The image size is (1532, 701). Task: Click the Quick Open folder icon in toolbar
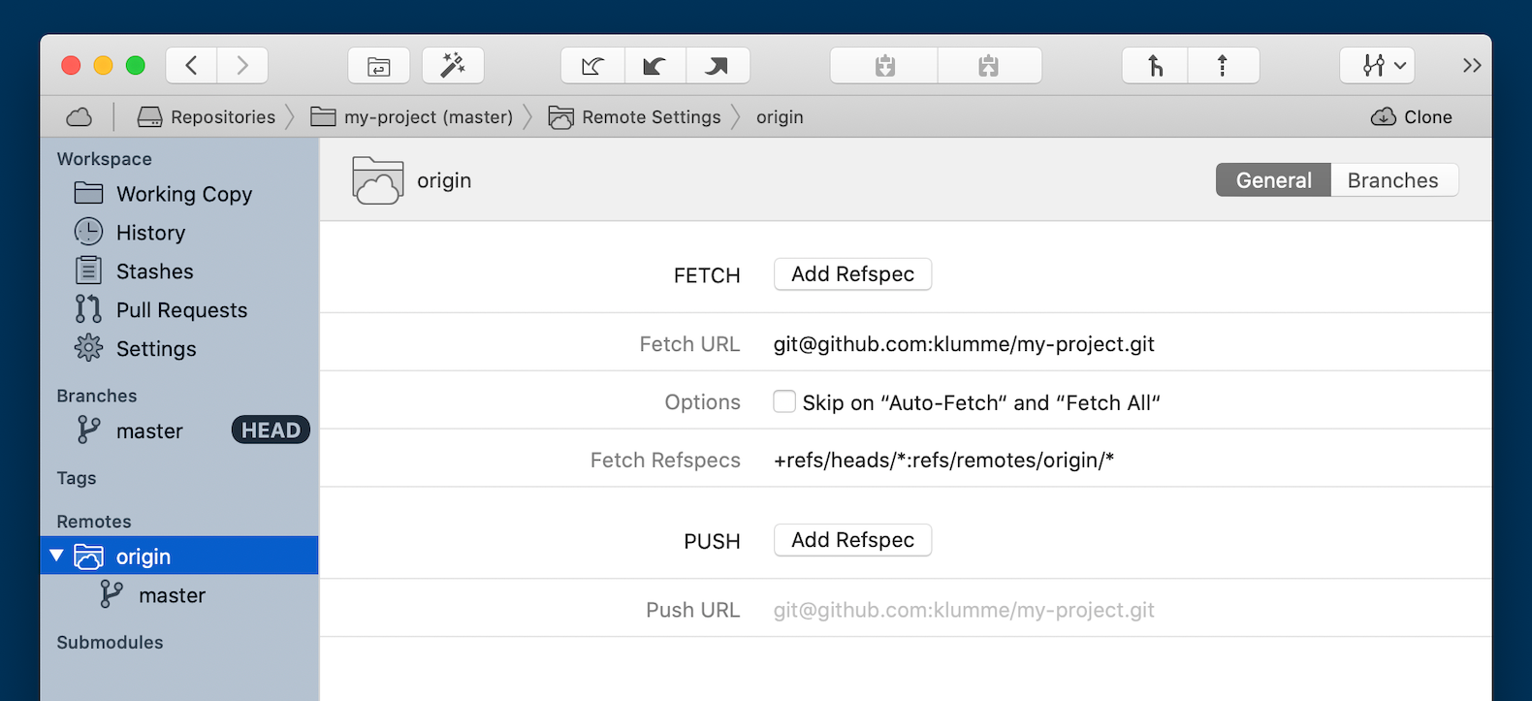[379, 66]
